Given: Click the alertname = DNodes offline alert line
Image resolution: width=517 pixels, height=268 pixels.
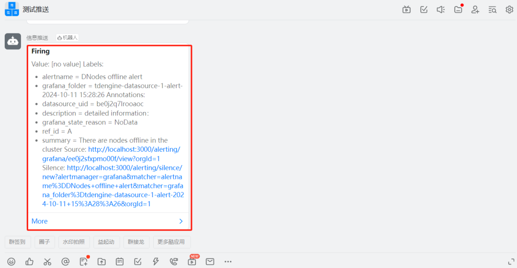Looking at the screenshot, I should (92, 77).
